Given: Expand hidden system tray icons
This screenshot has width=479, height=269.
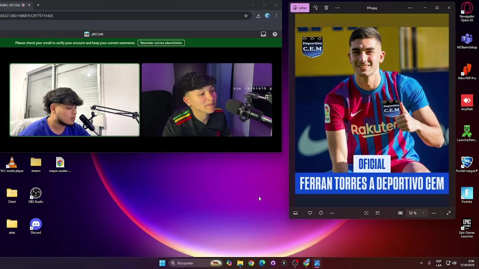Looking at the screenshot, I should (421, 263).
